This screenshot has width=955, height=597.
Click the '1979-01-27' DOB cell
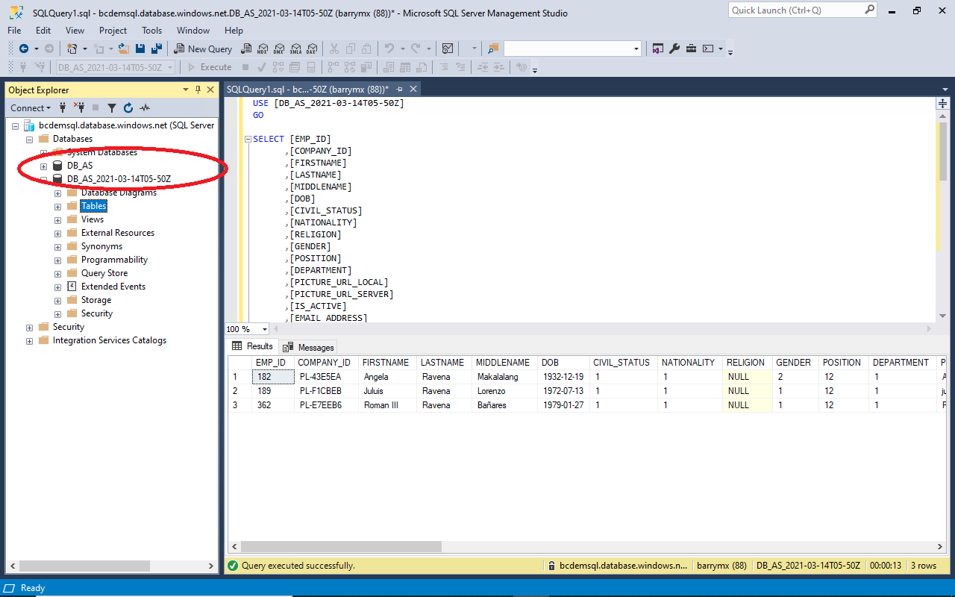tap(563, 405)
